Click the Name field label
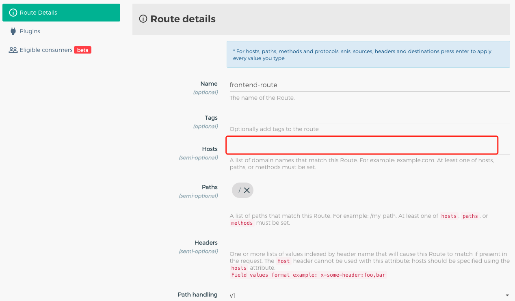The height and width of the screenshot is (301, 515). coord(209,84)
